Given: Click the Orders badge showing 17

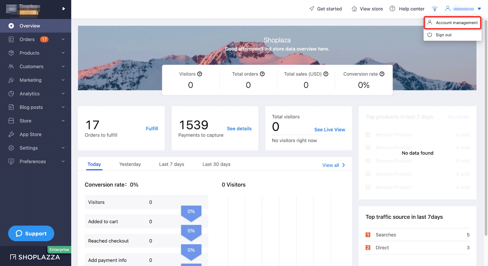Looking at the screenshot, I should (45, 39).
